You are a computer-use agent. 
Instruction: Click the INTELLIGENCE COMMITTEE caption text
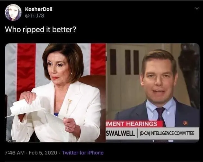coord(173,133)
